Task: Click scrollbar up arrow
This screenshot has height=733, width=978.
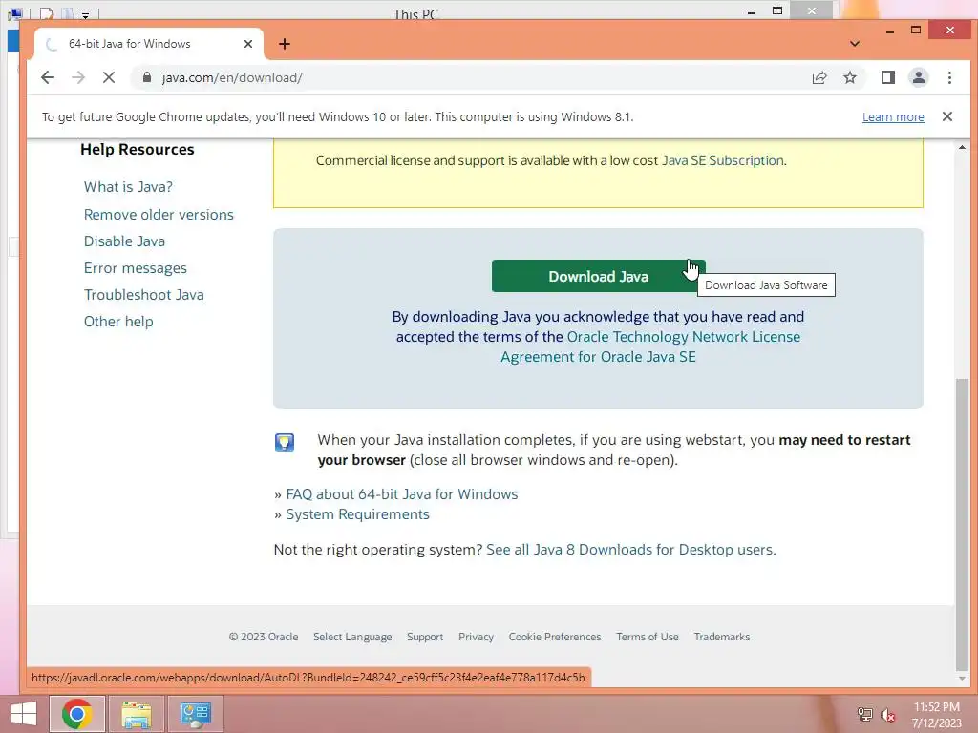Action: coord(962,147)
